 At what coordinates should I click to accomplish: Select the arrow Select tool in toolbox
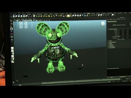pyautogui.click(x=11, y=21)
